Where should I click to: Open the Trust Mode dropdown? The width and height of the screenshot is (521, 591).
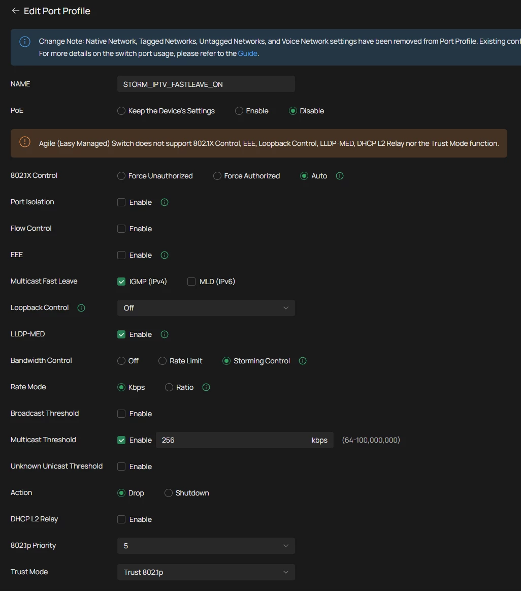(x=206, y=572)
